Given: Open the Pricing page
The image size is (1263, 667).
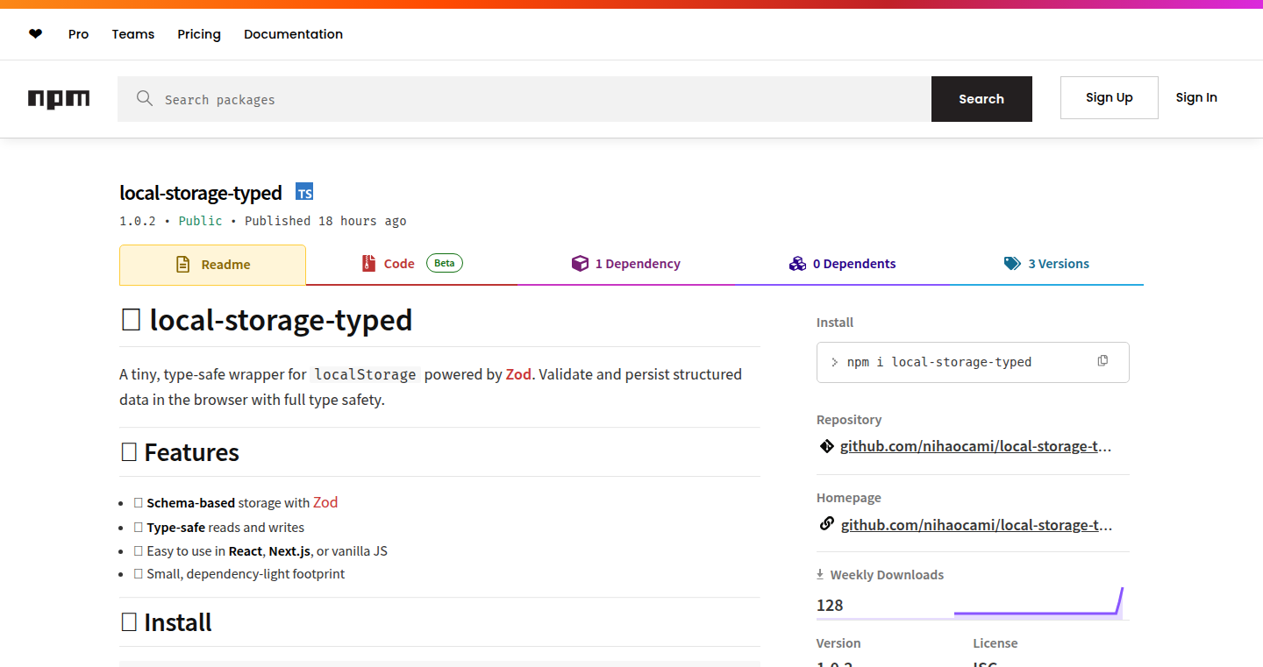Looking at the screenshot, I should point(199,34).
